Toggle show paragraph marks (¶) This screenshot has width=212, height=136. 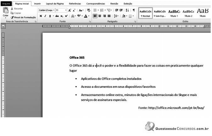point(134,10)
